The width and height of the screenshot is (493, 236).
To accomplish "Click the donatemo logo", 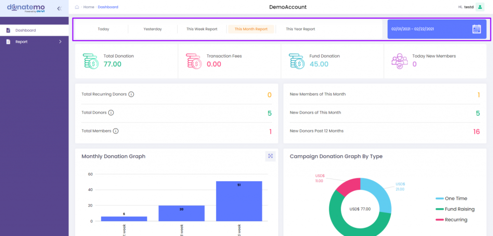I will [26, 8].
